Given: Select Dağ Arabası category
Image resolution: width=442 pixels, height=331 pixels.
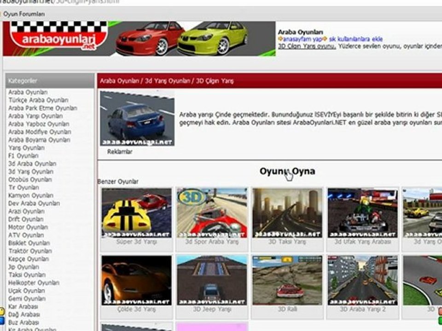Looking at the screenshot, I should 24,314.
